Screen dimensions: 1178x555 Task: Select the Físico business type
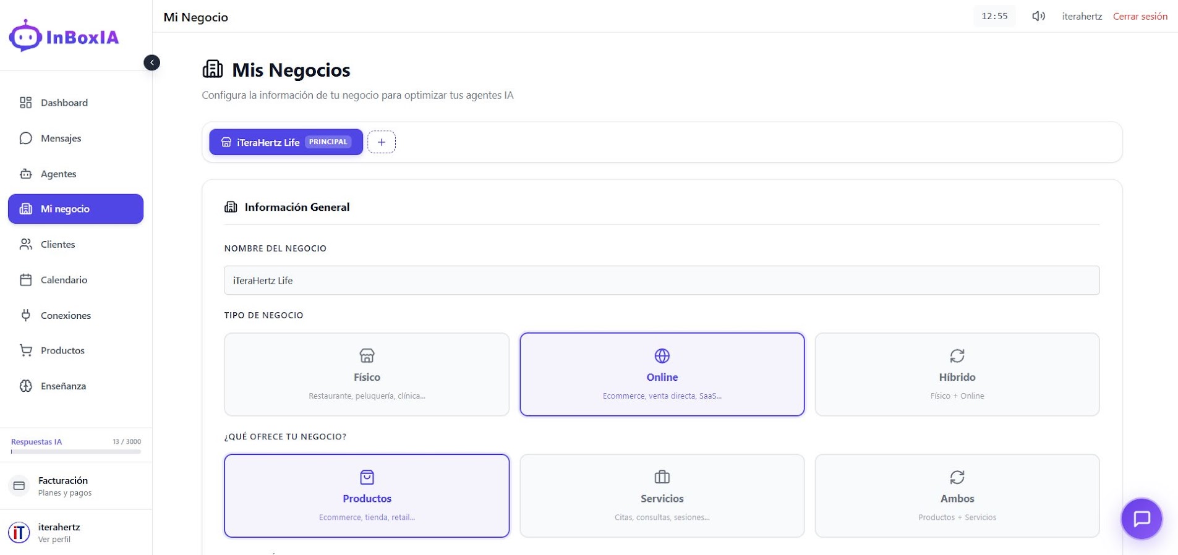pos(367,375)
